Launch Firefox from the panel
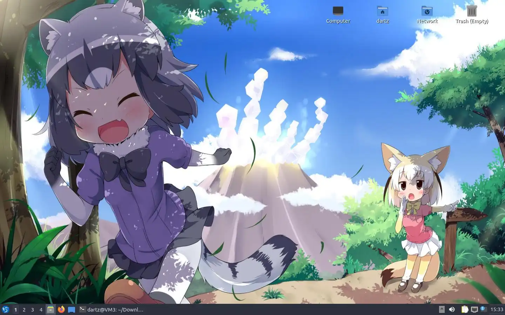Image resolution: width=505 pixels, height=315 pixels. 61,309
